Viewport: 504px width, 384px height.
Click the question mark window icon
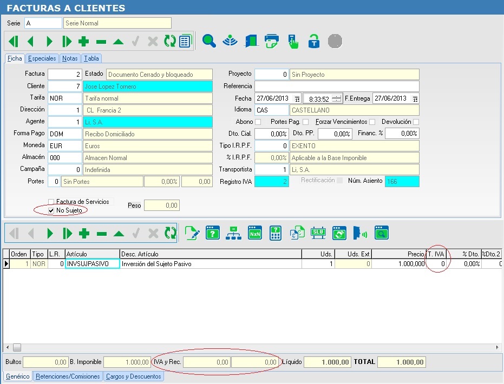pos(213,233)
